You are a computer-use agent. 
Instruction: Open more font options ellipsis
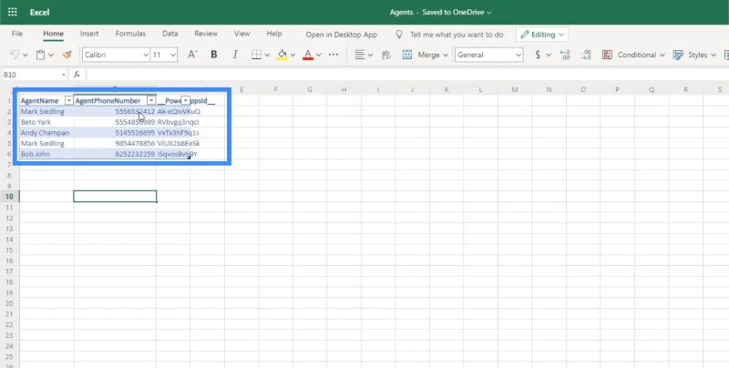(x=334, y=55)
